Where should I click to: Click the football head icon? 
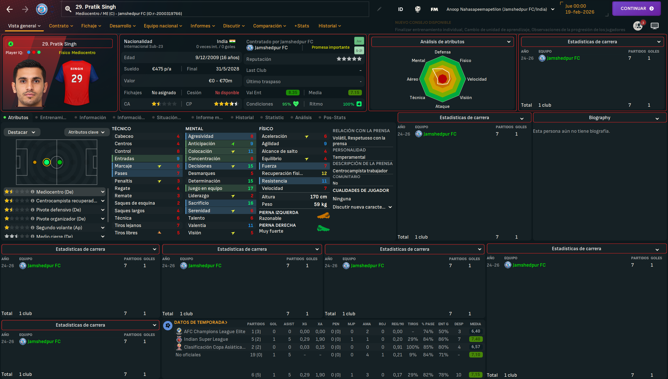418,9
